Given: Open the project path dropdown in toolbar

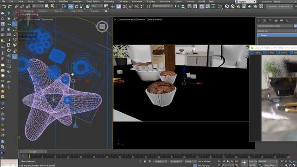Looking at the screenshot, I should (279, 6).
